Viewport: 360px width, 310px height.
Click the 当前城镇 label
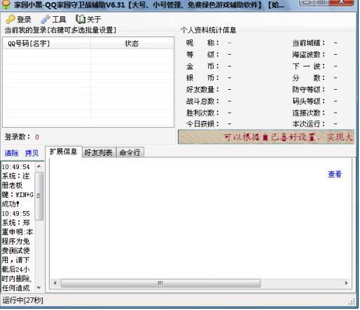click(x=309, y=43)
